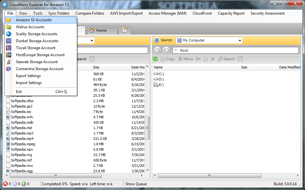Click the forward arrow in right pane
The height and width of the screenshot is (190, 305).
166,50
